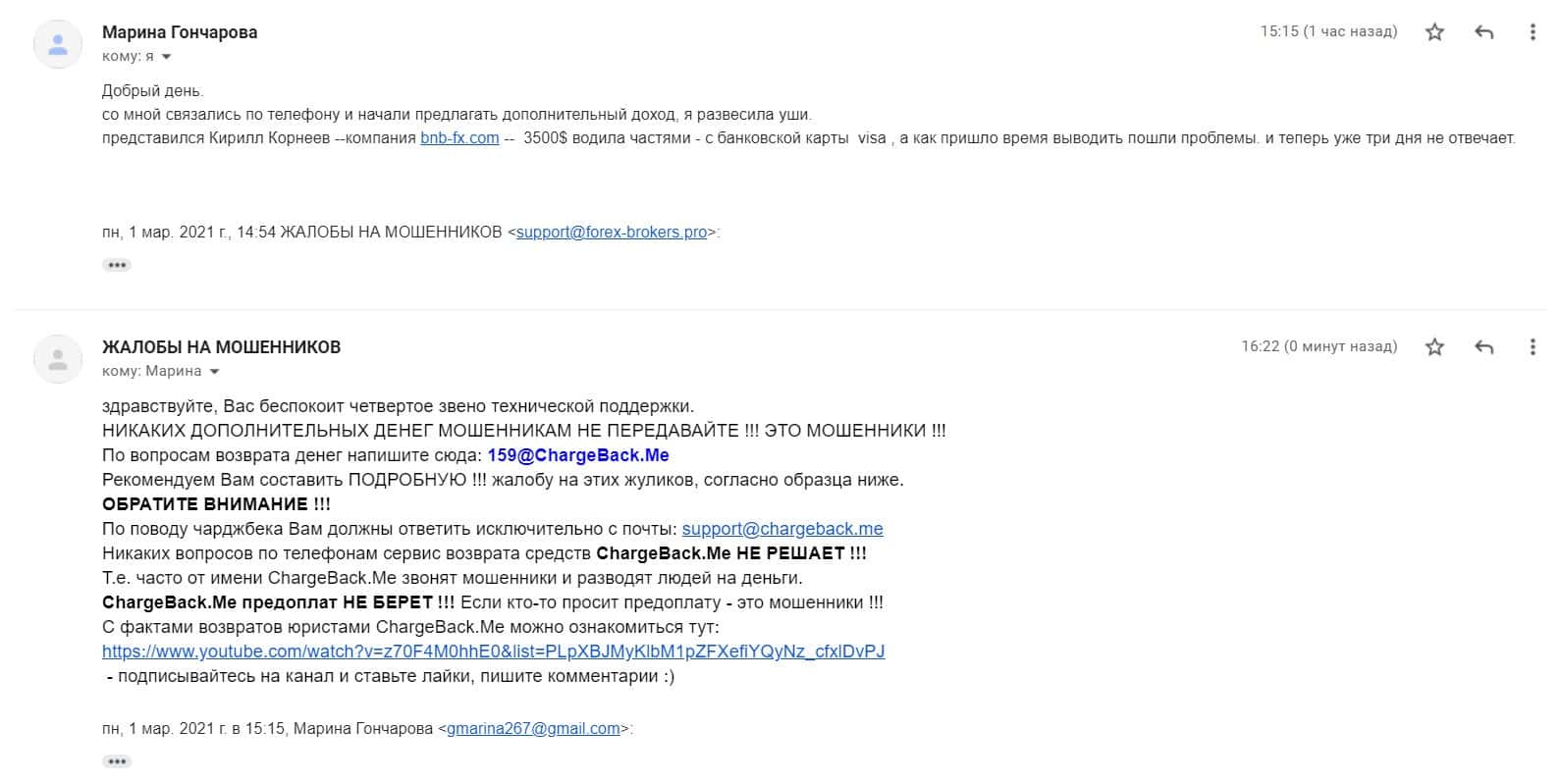1562x783 pixels.
Task: Click the 159@ChargeBack.Me address
Action: tap(578, 455)
